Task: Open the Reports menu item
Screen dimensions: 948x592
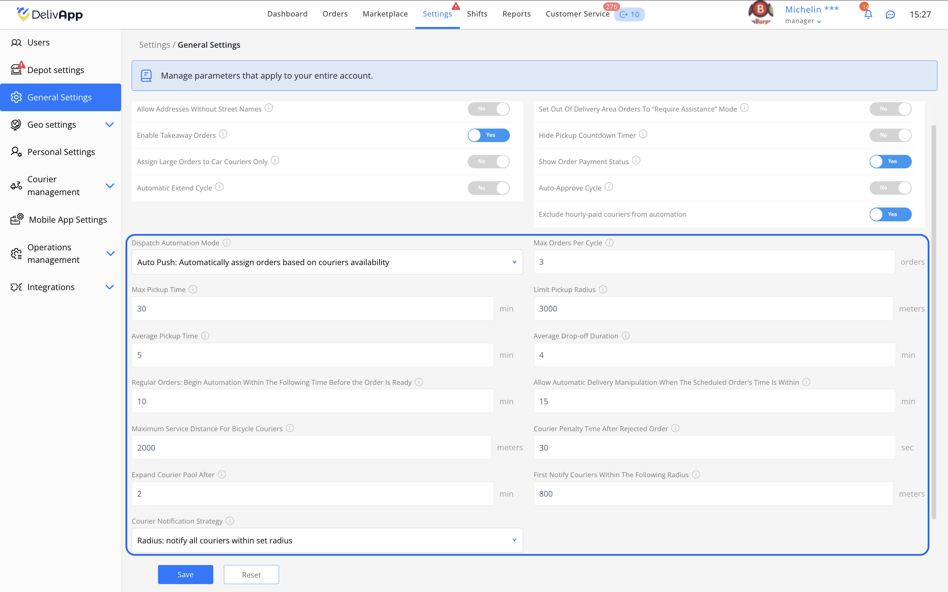Action: (x=516, y=14)
